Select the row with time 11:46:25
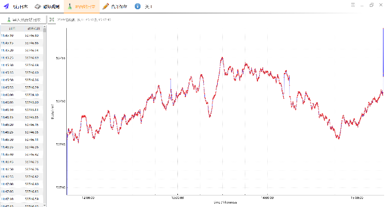This screenshot has width=387, height=207. pos(21,132)
